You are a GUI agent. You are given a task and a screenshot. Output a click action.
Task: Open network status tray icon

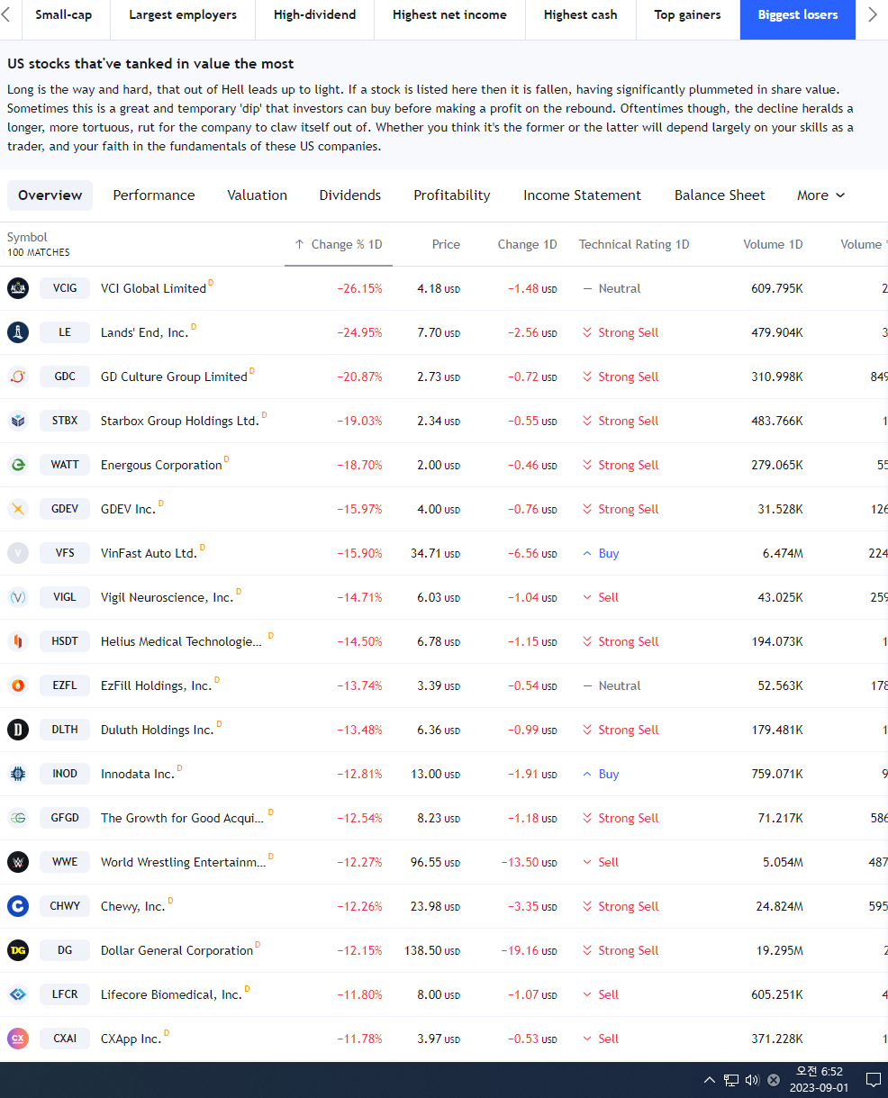point(731,1080)
